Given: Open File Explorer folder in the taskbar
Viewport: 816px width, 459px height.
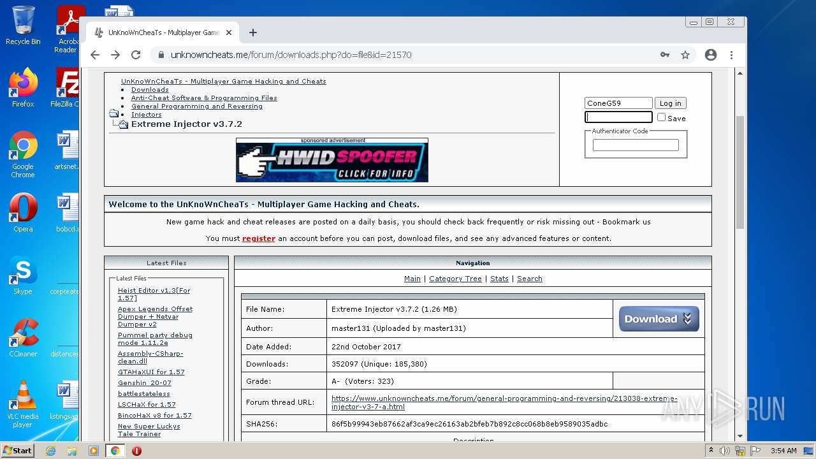Looking at the screenshot, I should 72,451.
